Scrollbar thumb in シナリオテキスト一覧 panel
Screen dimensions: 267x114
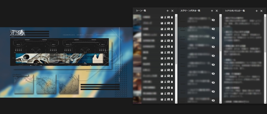265,34
